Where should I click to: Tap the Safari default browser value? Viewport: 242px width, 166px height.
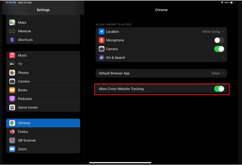(216, 73)
